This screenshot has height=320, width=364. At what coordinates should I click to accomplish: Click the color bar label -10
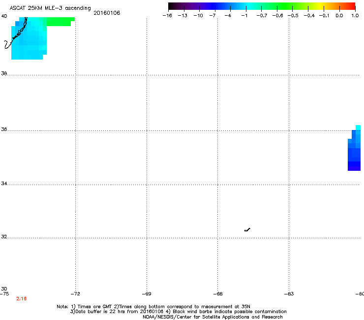pyautogui.click(x=198, y=16)
